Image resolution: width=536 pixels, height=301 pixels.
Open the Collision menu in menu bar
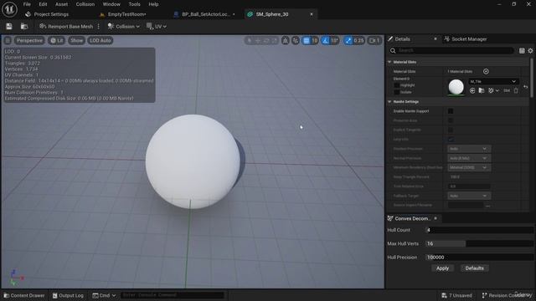[x=85, y=4]
